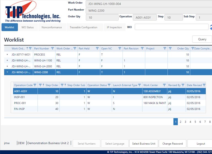Go to page 5 of the worklist
The image size is (212, 154).
(x=195, y=122)
